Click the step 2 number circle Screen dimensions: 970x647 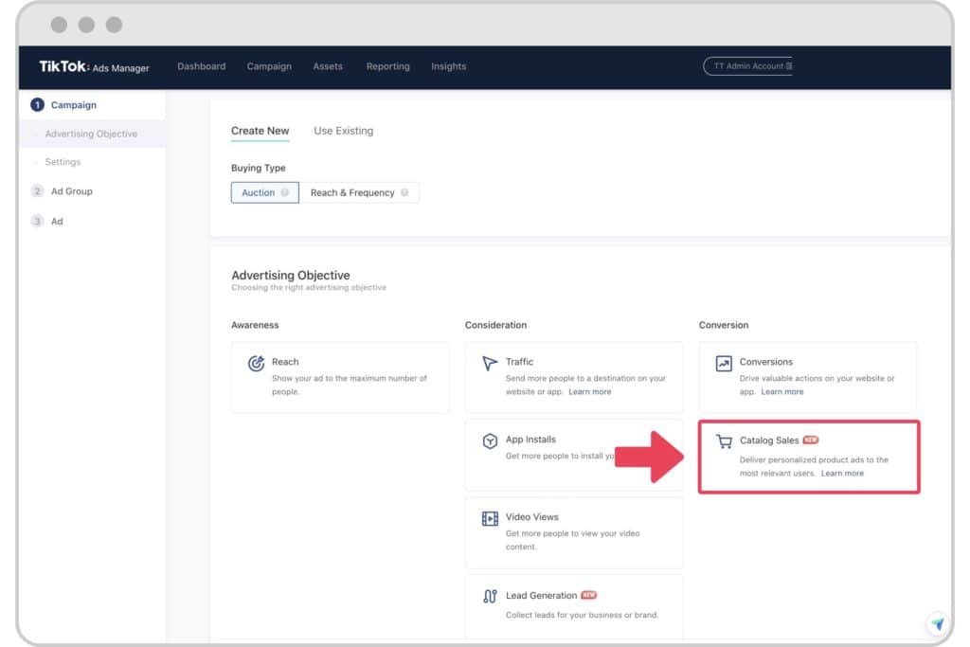coord(37,191)
